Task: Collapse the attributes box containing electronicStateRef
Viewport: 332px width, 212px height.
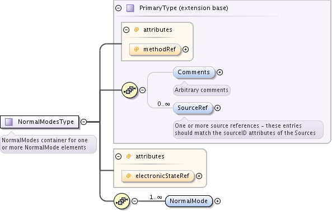Action: click(118, 157)
